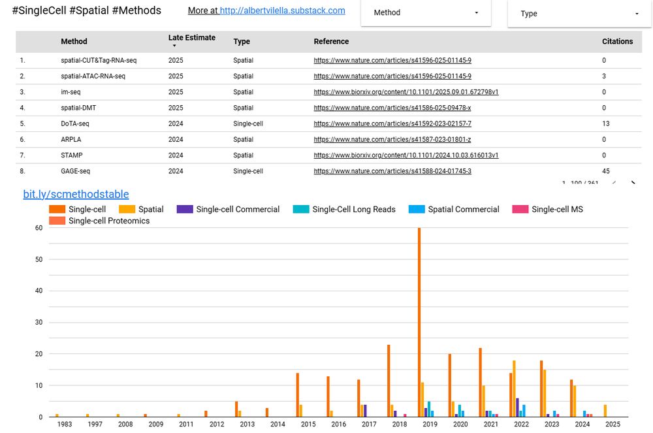Click the tall 2019 Single-cell bar
Image resolution: width=653 pixels, height=433 pixels.
tap(419, 322)
